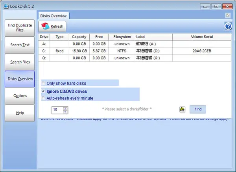Click the Find button
This screenshot has height=172, width=236.
click(198, 109)
